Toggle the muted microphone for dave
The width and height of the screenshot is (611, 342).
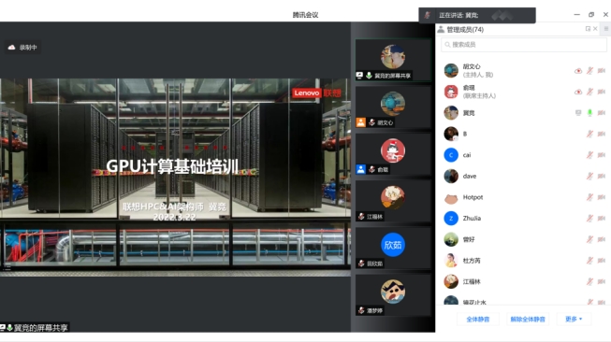coord(590,177)
